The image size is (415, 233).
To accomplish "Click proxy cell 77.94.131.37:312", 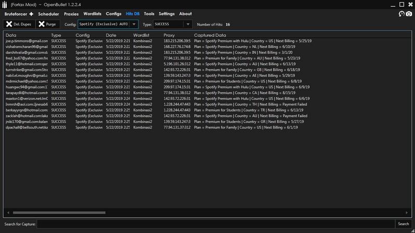I will pyautogui.click(x=177, y=127).
